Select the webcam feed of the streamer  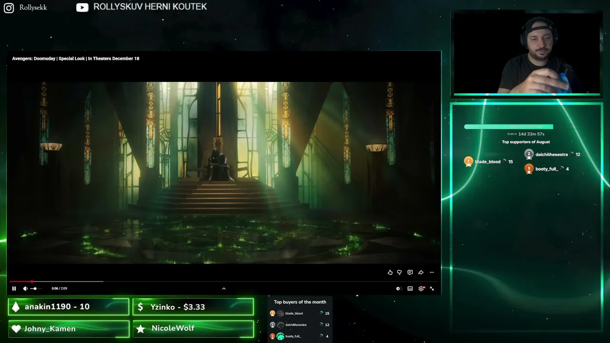tap(527, 53)
